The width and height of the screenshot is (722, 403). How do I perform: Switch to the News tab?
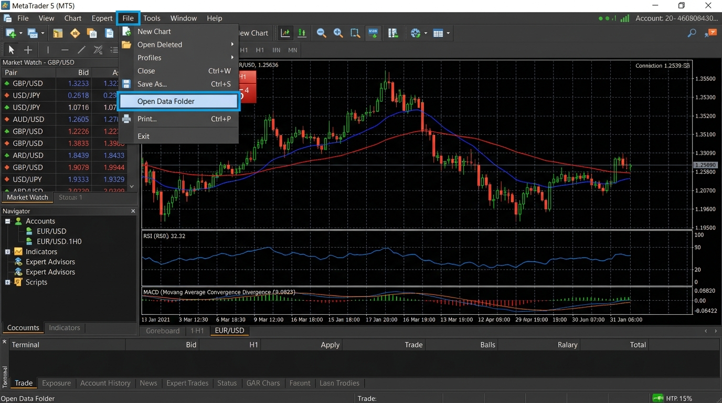pos(148,383)
